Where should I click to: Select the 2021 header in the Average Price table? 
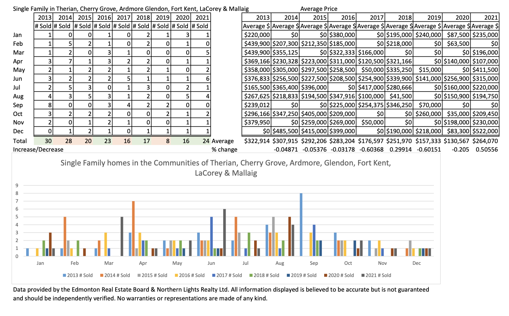[485, 18]
